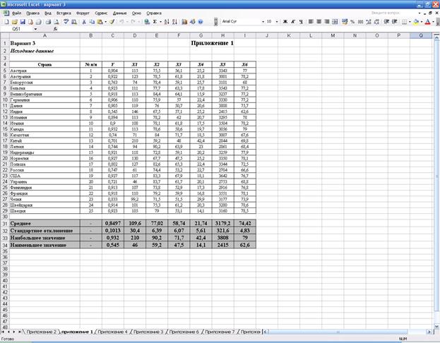Increase decimal places icon
This screenshot has height=343, width=440.
pos(369,22)
